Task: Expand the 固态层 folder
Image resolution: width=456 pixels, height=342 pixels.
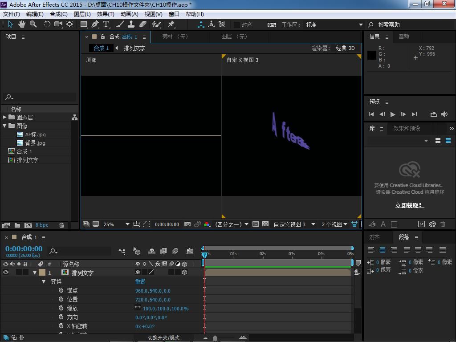Action: (x=4, y=117)
